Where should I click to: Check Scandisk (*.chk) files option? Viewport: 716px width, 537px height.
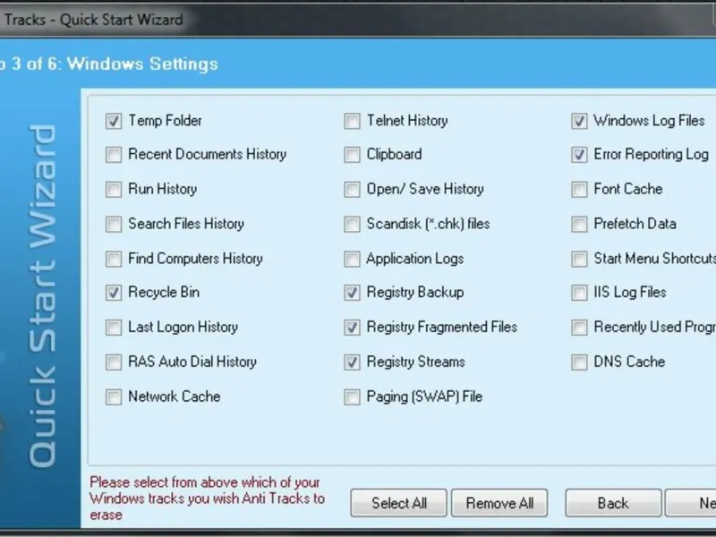click(x=353, y=225)
